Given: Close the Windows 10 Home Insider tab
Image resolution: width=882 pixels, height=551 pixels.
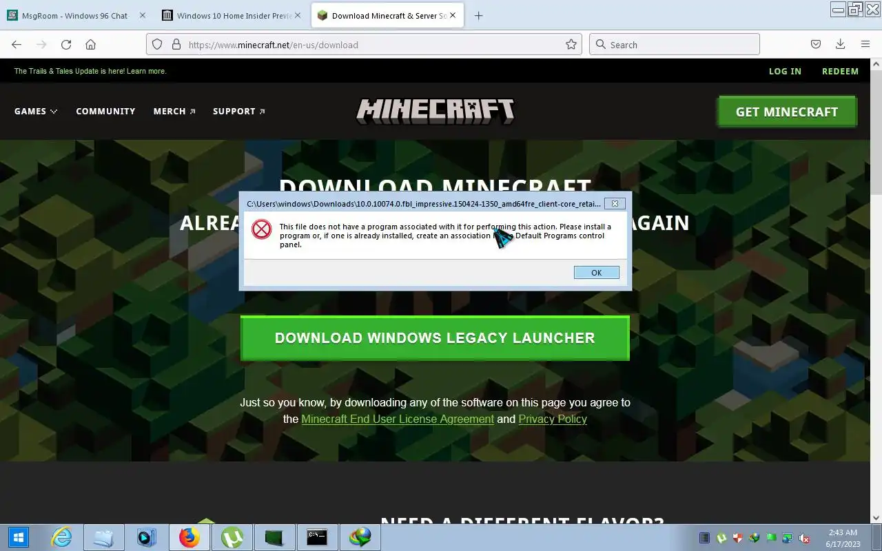Looking at the screenshot, I should (x=298, y=15).
